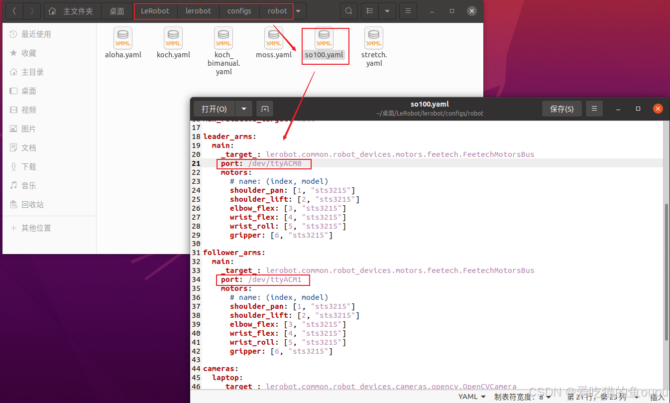Click line 28 wrist_roll entry
Image resolution: width=670 pixels, height=403 pixels.
tap(288, 226)
